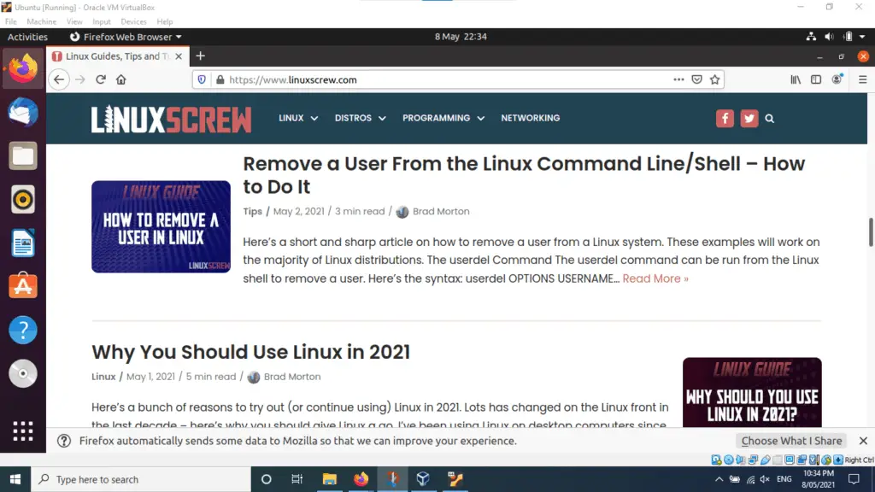This screenshot has height=492, width=875.
Task: Open the NETWORKING section
Action: point(530,118)
